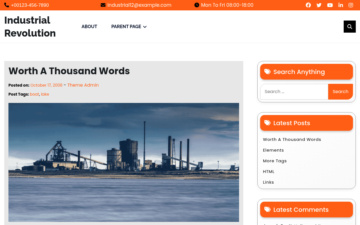Open the Elements latest post
Image resolution: width=360 pixels, height=225 pixels.
(x=273, y=150)
